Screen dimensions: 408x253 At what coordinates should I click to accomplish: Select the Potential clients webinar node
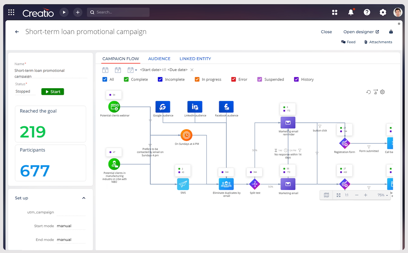(x=114, y=107)
